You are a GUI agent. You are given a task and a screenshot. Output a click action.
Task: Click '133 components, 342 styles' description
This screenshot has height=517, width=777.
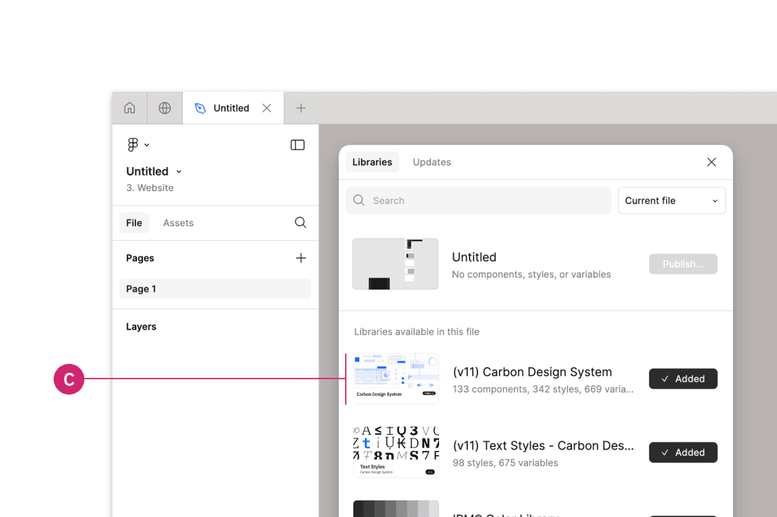point(542,389)
